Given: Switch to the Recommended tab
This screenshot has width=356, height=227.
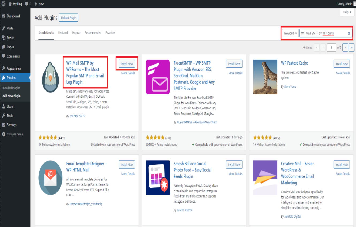Looking at the screenshot, I should coord(93,33).
